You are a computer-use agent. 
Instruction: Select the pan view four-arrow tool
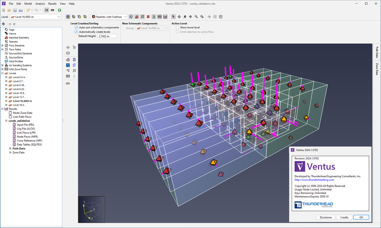pyautogui.click(x=190, y=17)
